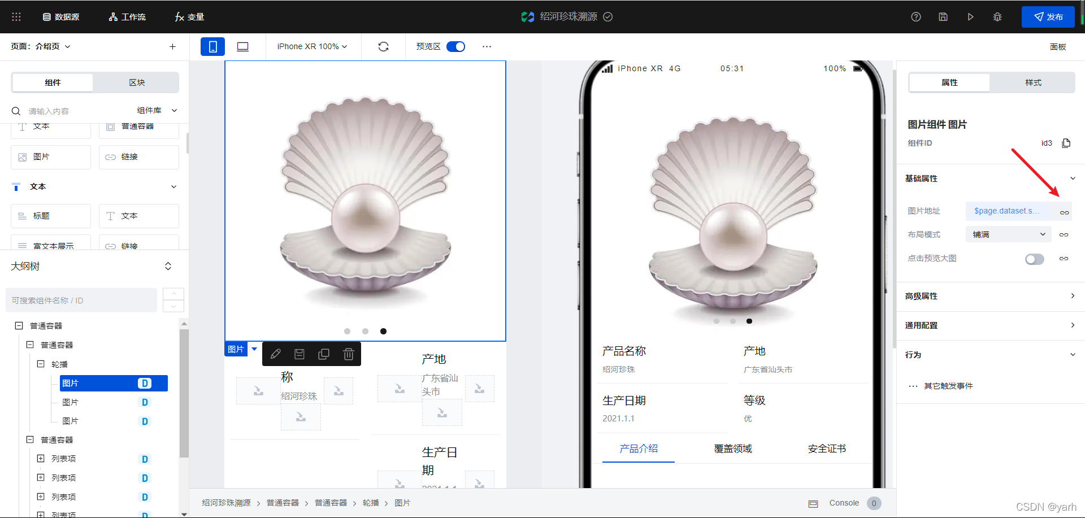
Task: Switch to the 样式 style tab
Action: 1033,82
